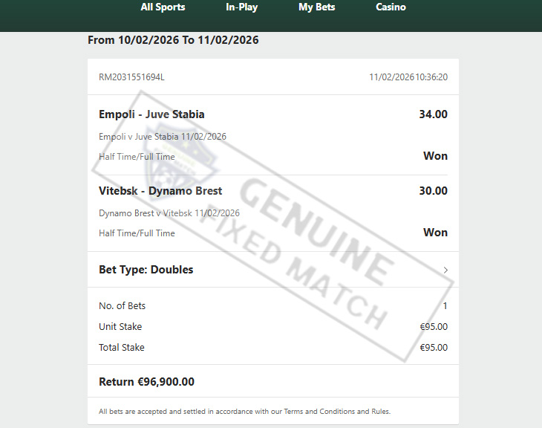Go to the Casino page
542x428 pixels.
point(391,7)
